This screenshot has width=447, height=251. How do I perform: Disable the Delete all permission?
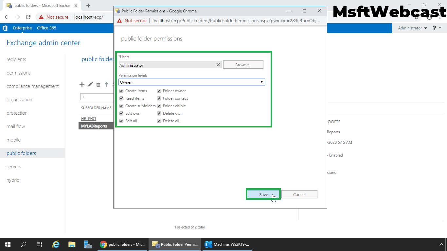coord(159,121)
